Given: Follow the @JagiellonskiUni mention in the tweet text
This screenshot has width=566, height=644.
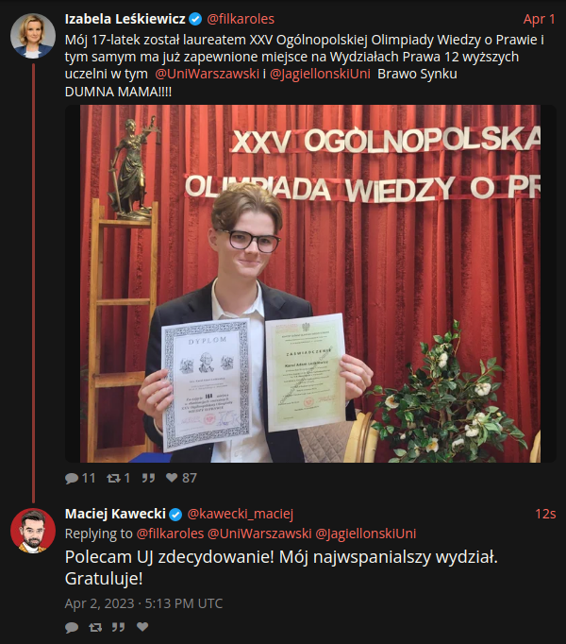Looking at the screenshot, I should point(320,74).
